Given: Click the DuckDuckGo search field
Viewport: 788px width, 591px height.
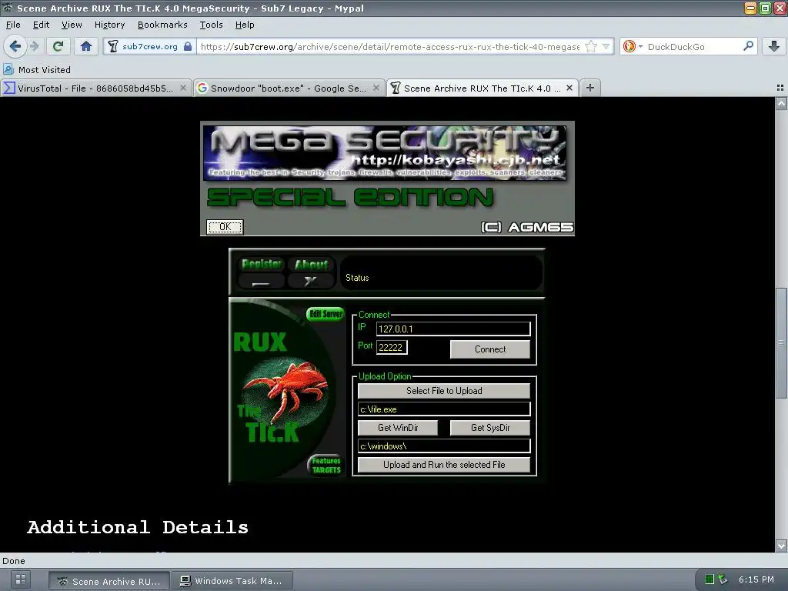Looking at the screenshot, I should click(693, 47).
